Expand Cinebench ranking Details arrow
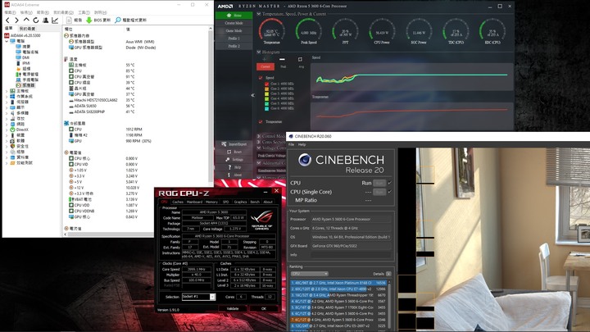 388,274
